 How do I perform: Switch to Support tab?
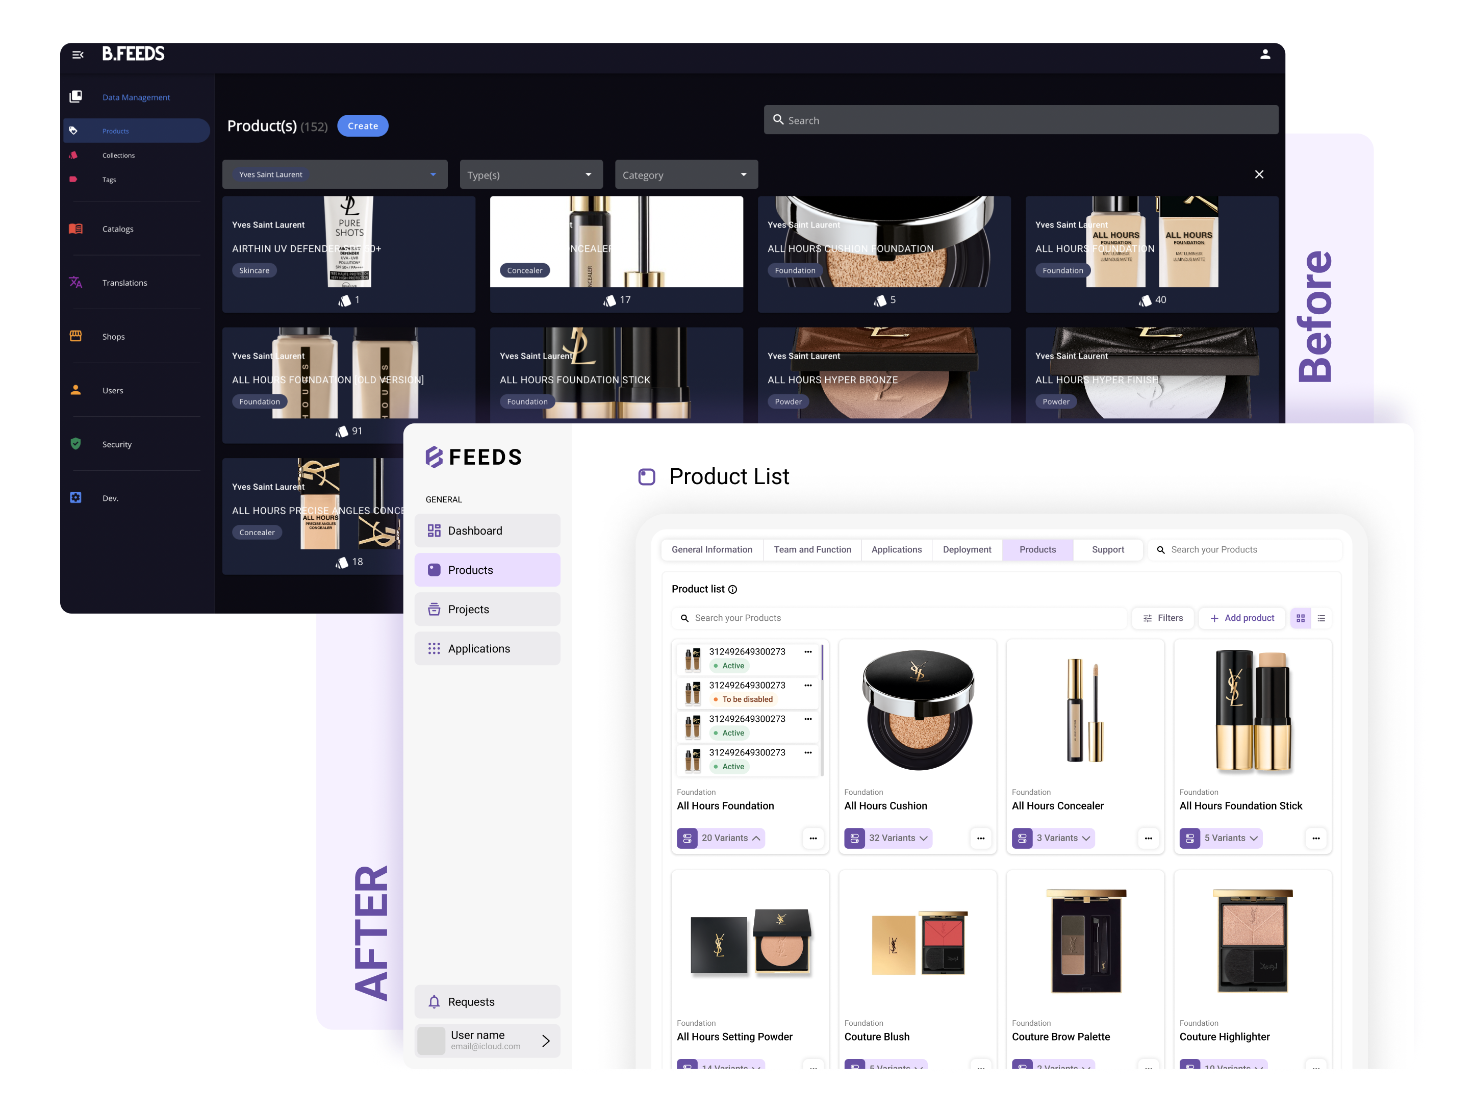click(1107, 550)
